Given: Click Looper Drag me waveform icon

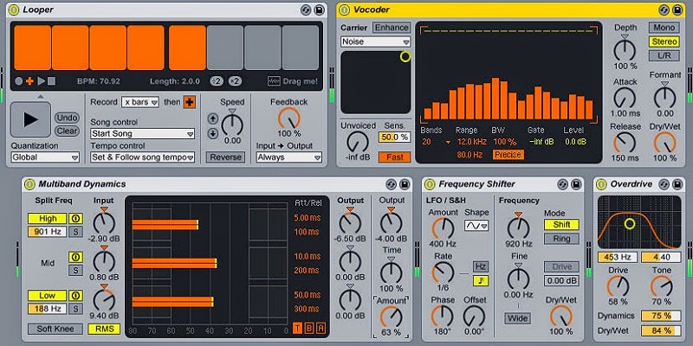Looking at the screenshot, I should [274, 81].
